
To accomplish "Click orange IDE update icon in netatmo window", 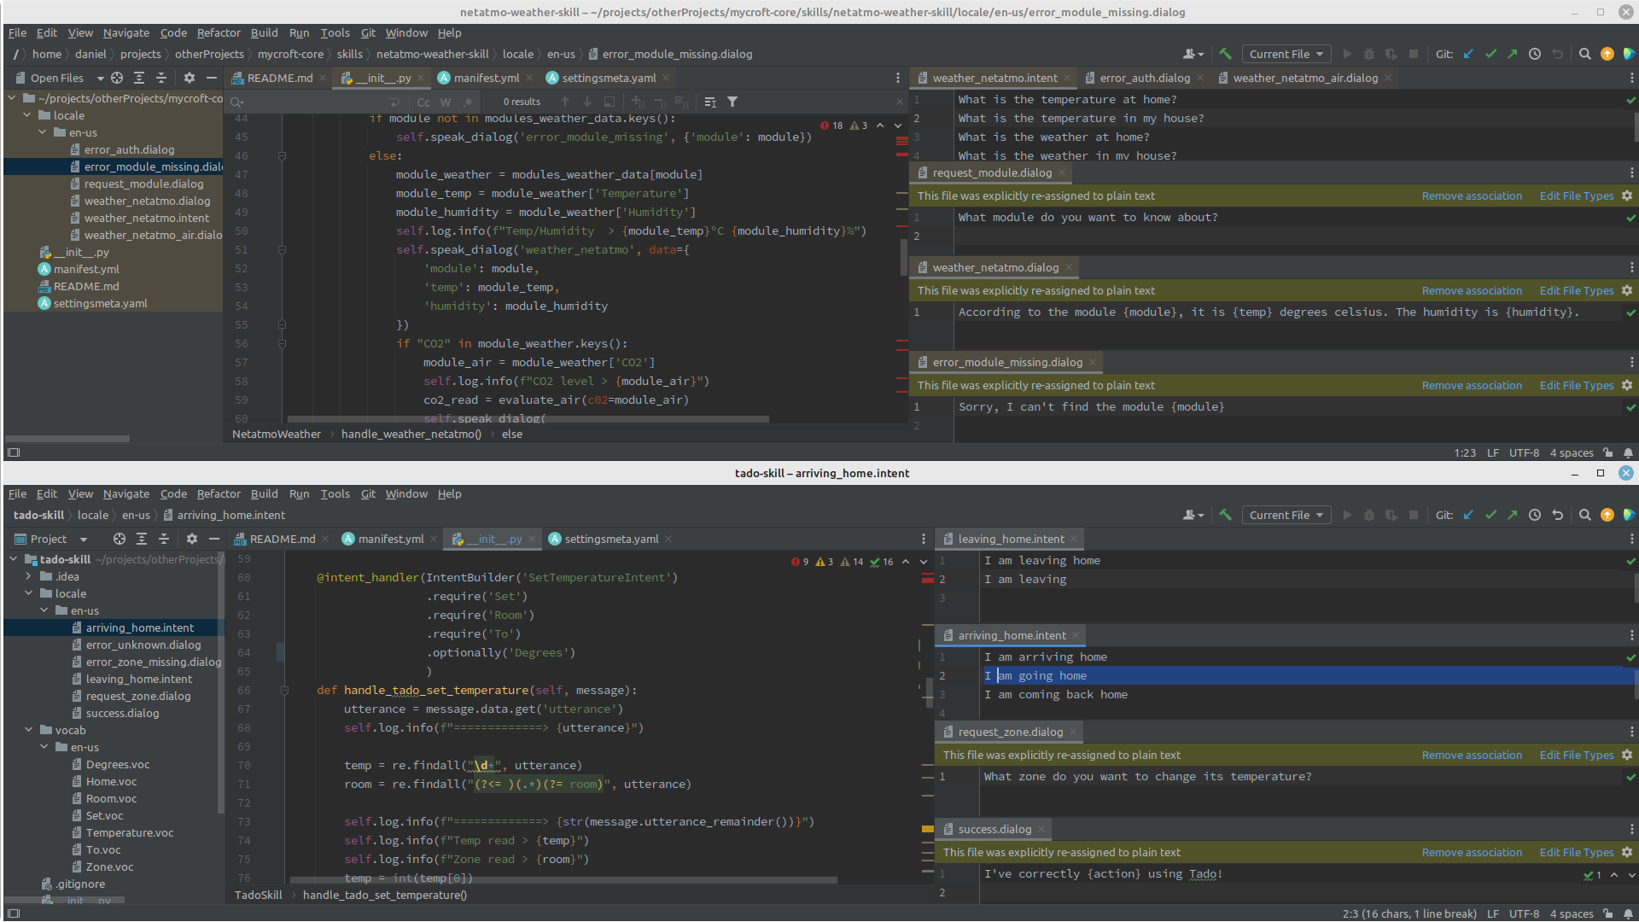I will pos(1607,54).
